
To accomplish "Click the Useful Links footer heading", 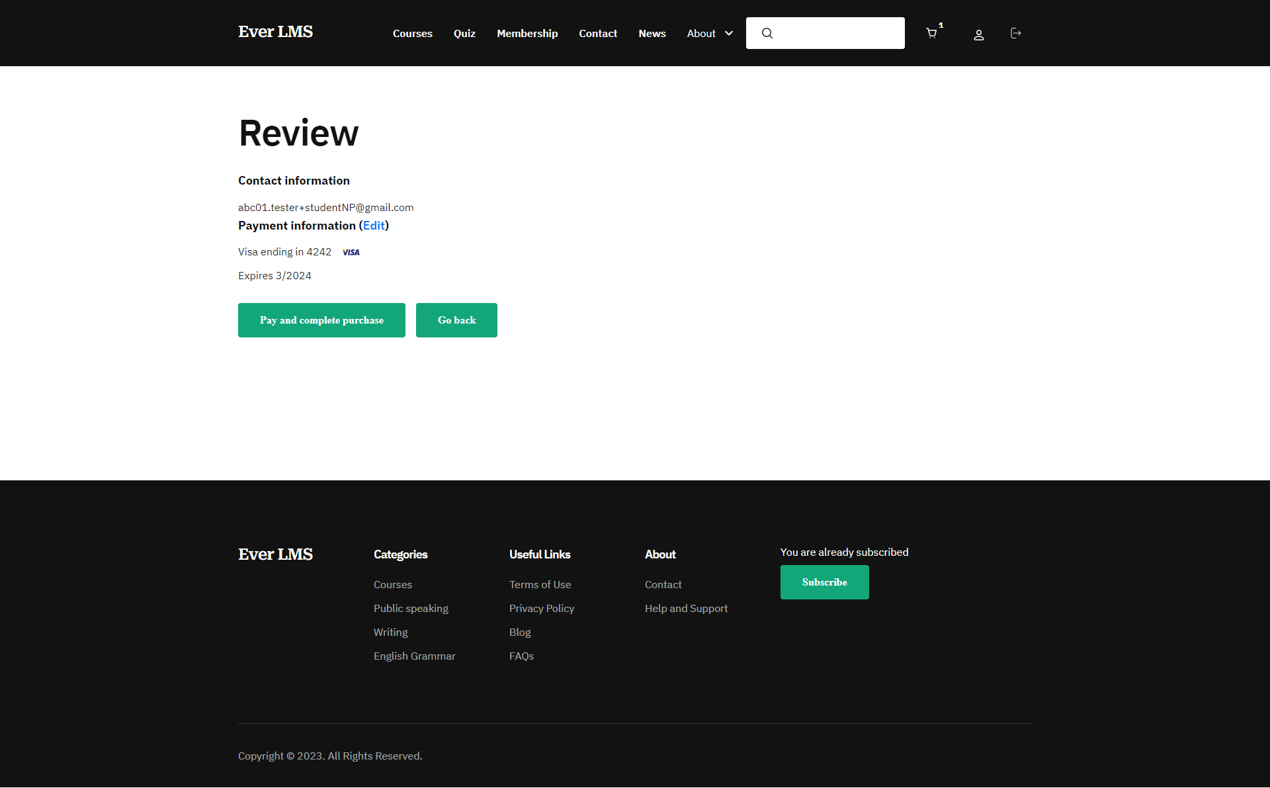I will [540, 554].
